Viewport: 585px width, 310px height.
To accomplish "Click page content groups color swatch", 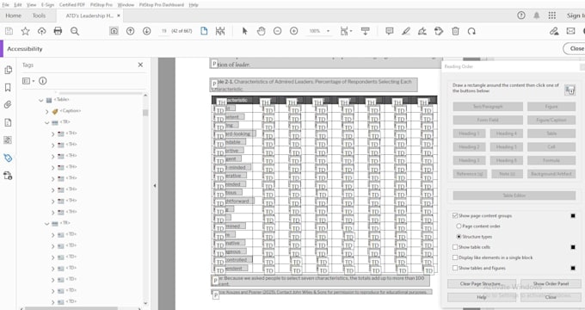I will [573, 215].
